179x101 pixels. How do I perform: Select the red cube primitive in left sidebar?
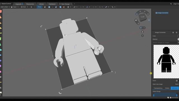[1, 12]
